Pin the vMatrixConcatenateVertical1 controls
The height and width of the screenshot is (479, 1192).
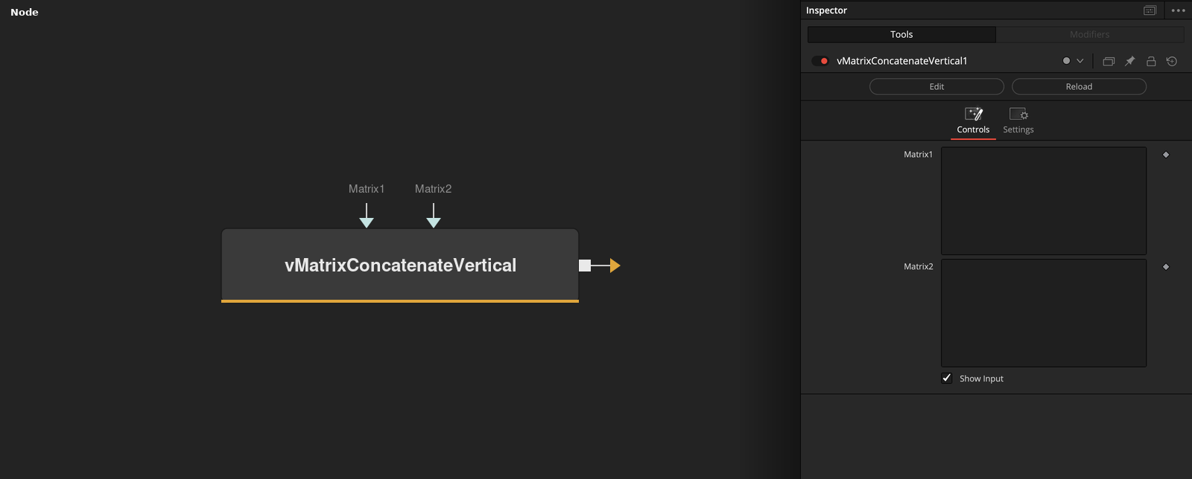click(x=1129, y=61)
